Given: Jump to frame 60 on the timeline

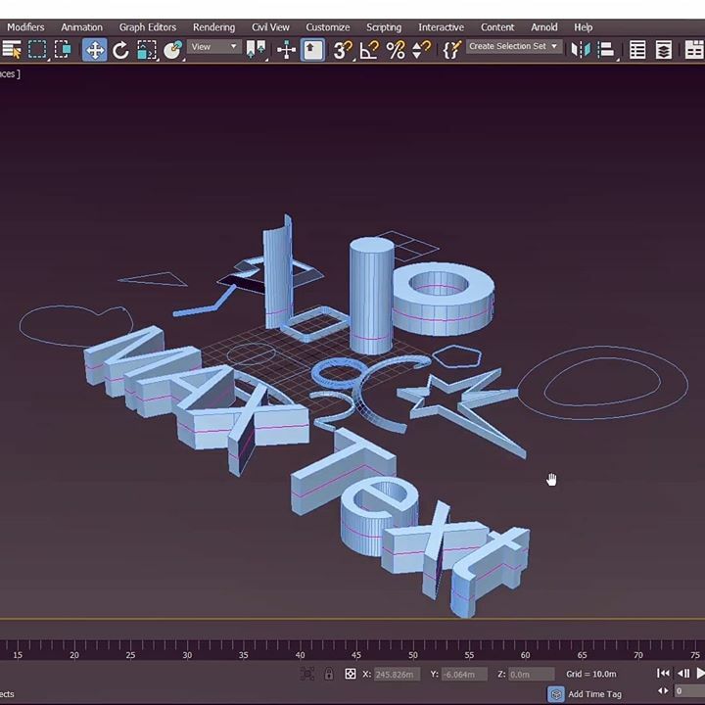Looking at the screenshot, I should pyautogui.click(x=525, y=655).
